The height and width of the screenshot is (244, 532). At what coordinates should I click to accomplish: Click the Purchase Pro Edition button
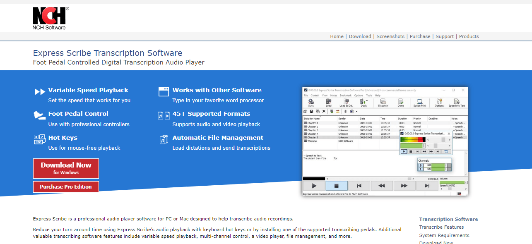click(66, 187)
